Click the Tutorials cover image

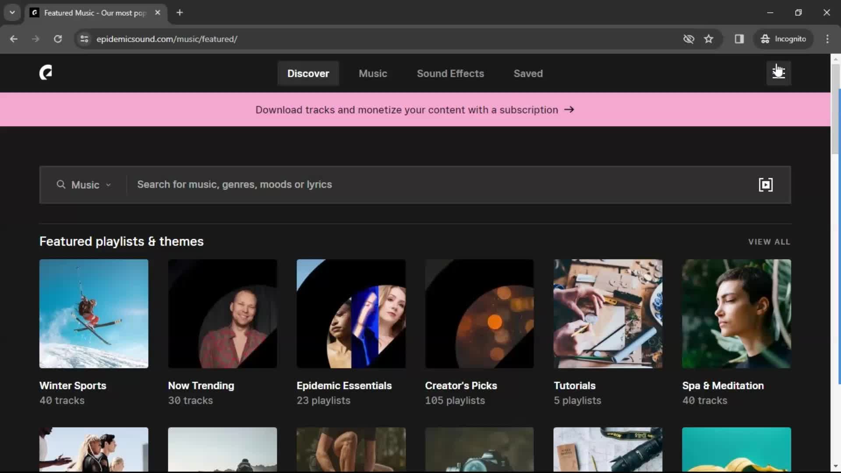(608, 314)
